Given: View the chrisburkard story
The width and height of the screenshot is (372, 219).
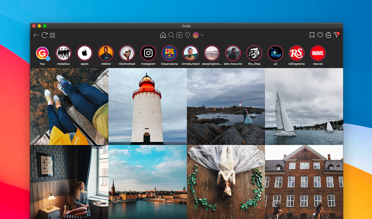Looking at the screenshot, I should 191,53.
